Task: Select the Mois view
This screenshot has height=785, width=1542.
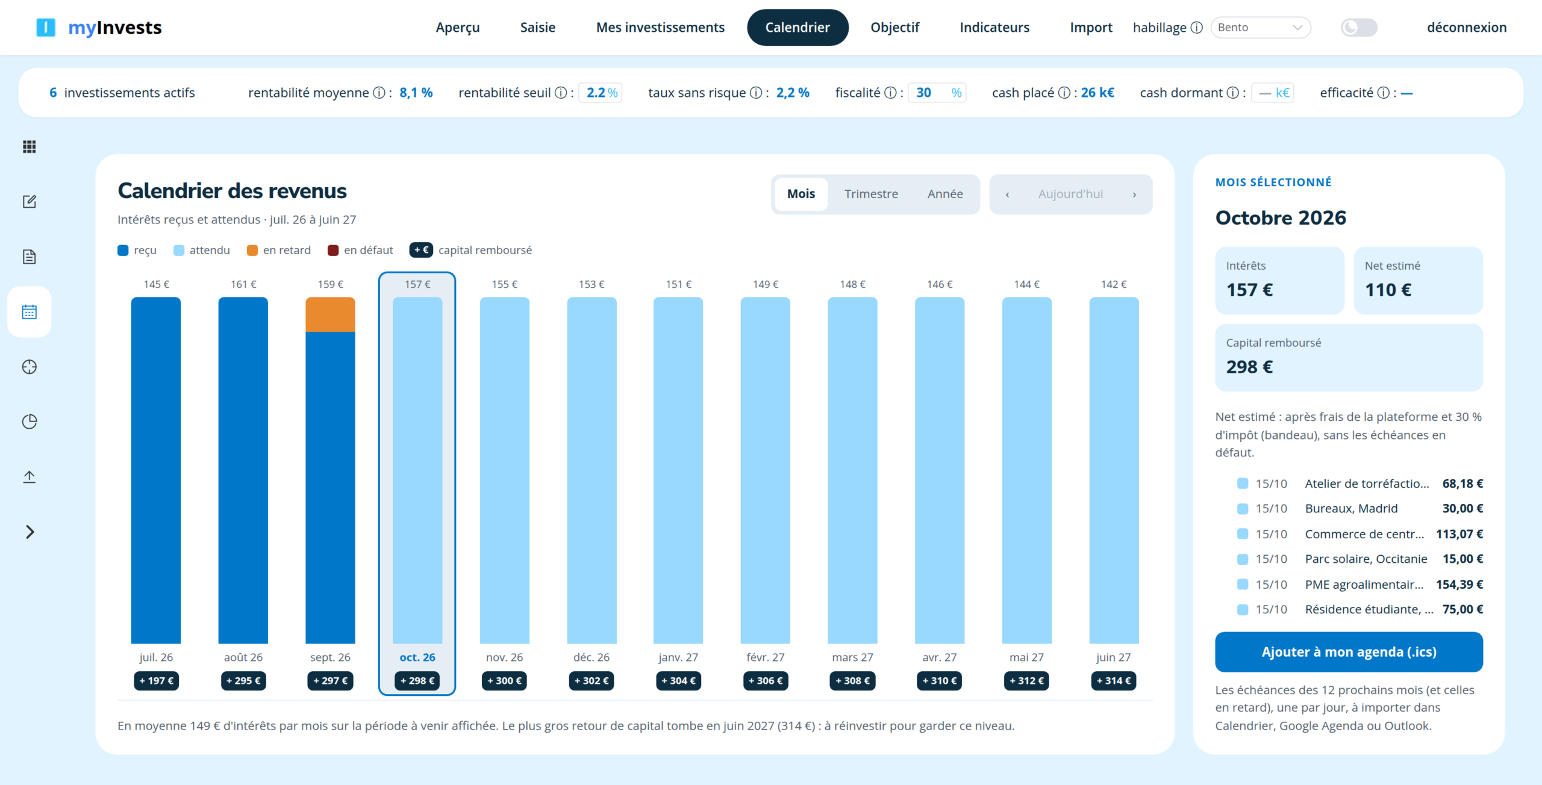Action: tap(801, 194)
